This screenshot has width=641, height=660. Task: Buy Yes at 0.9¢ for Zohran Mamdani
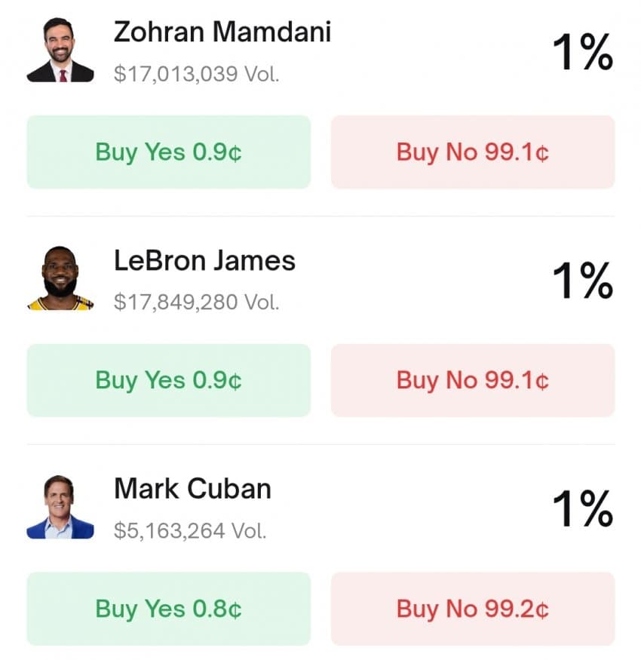(168, 152)
